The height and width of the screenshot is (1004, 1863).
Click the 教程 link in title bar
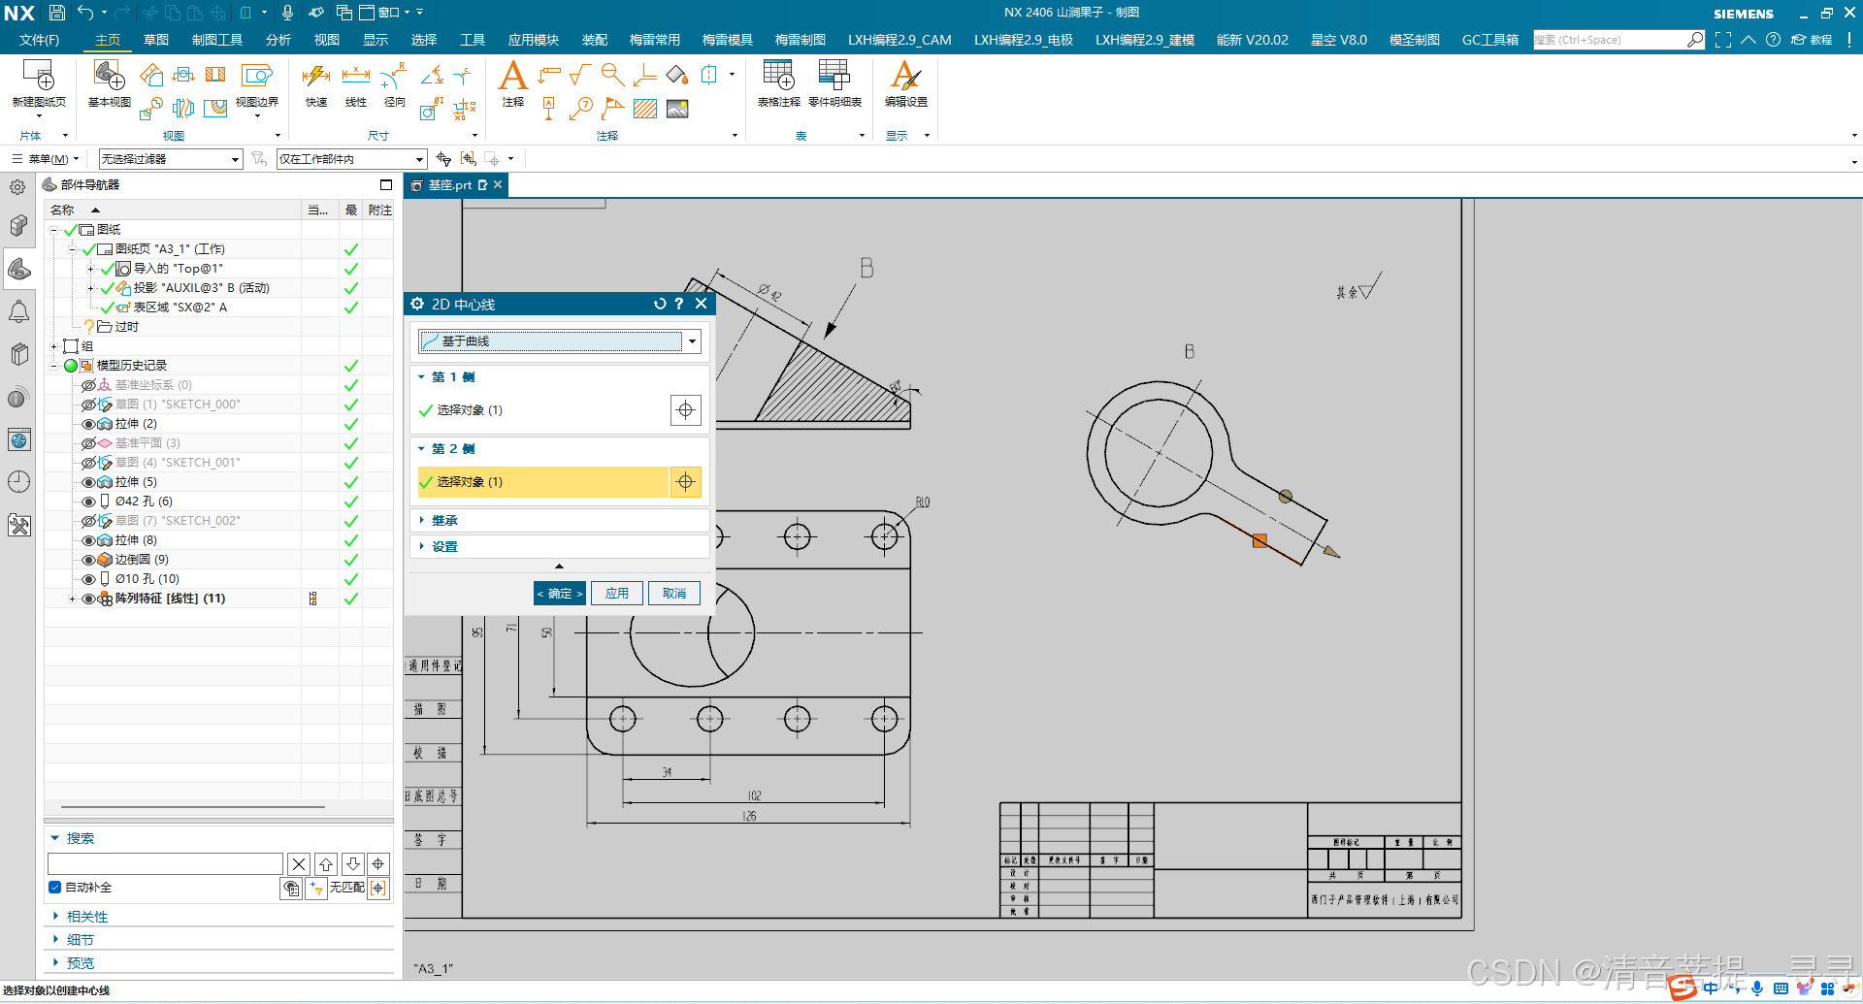1813,40
